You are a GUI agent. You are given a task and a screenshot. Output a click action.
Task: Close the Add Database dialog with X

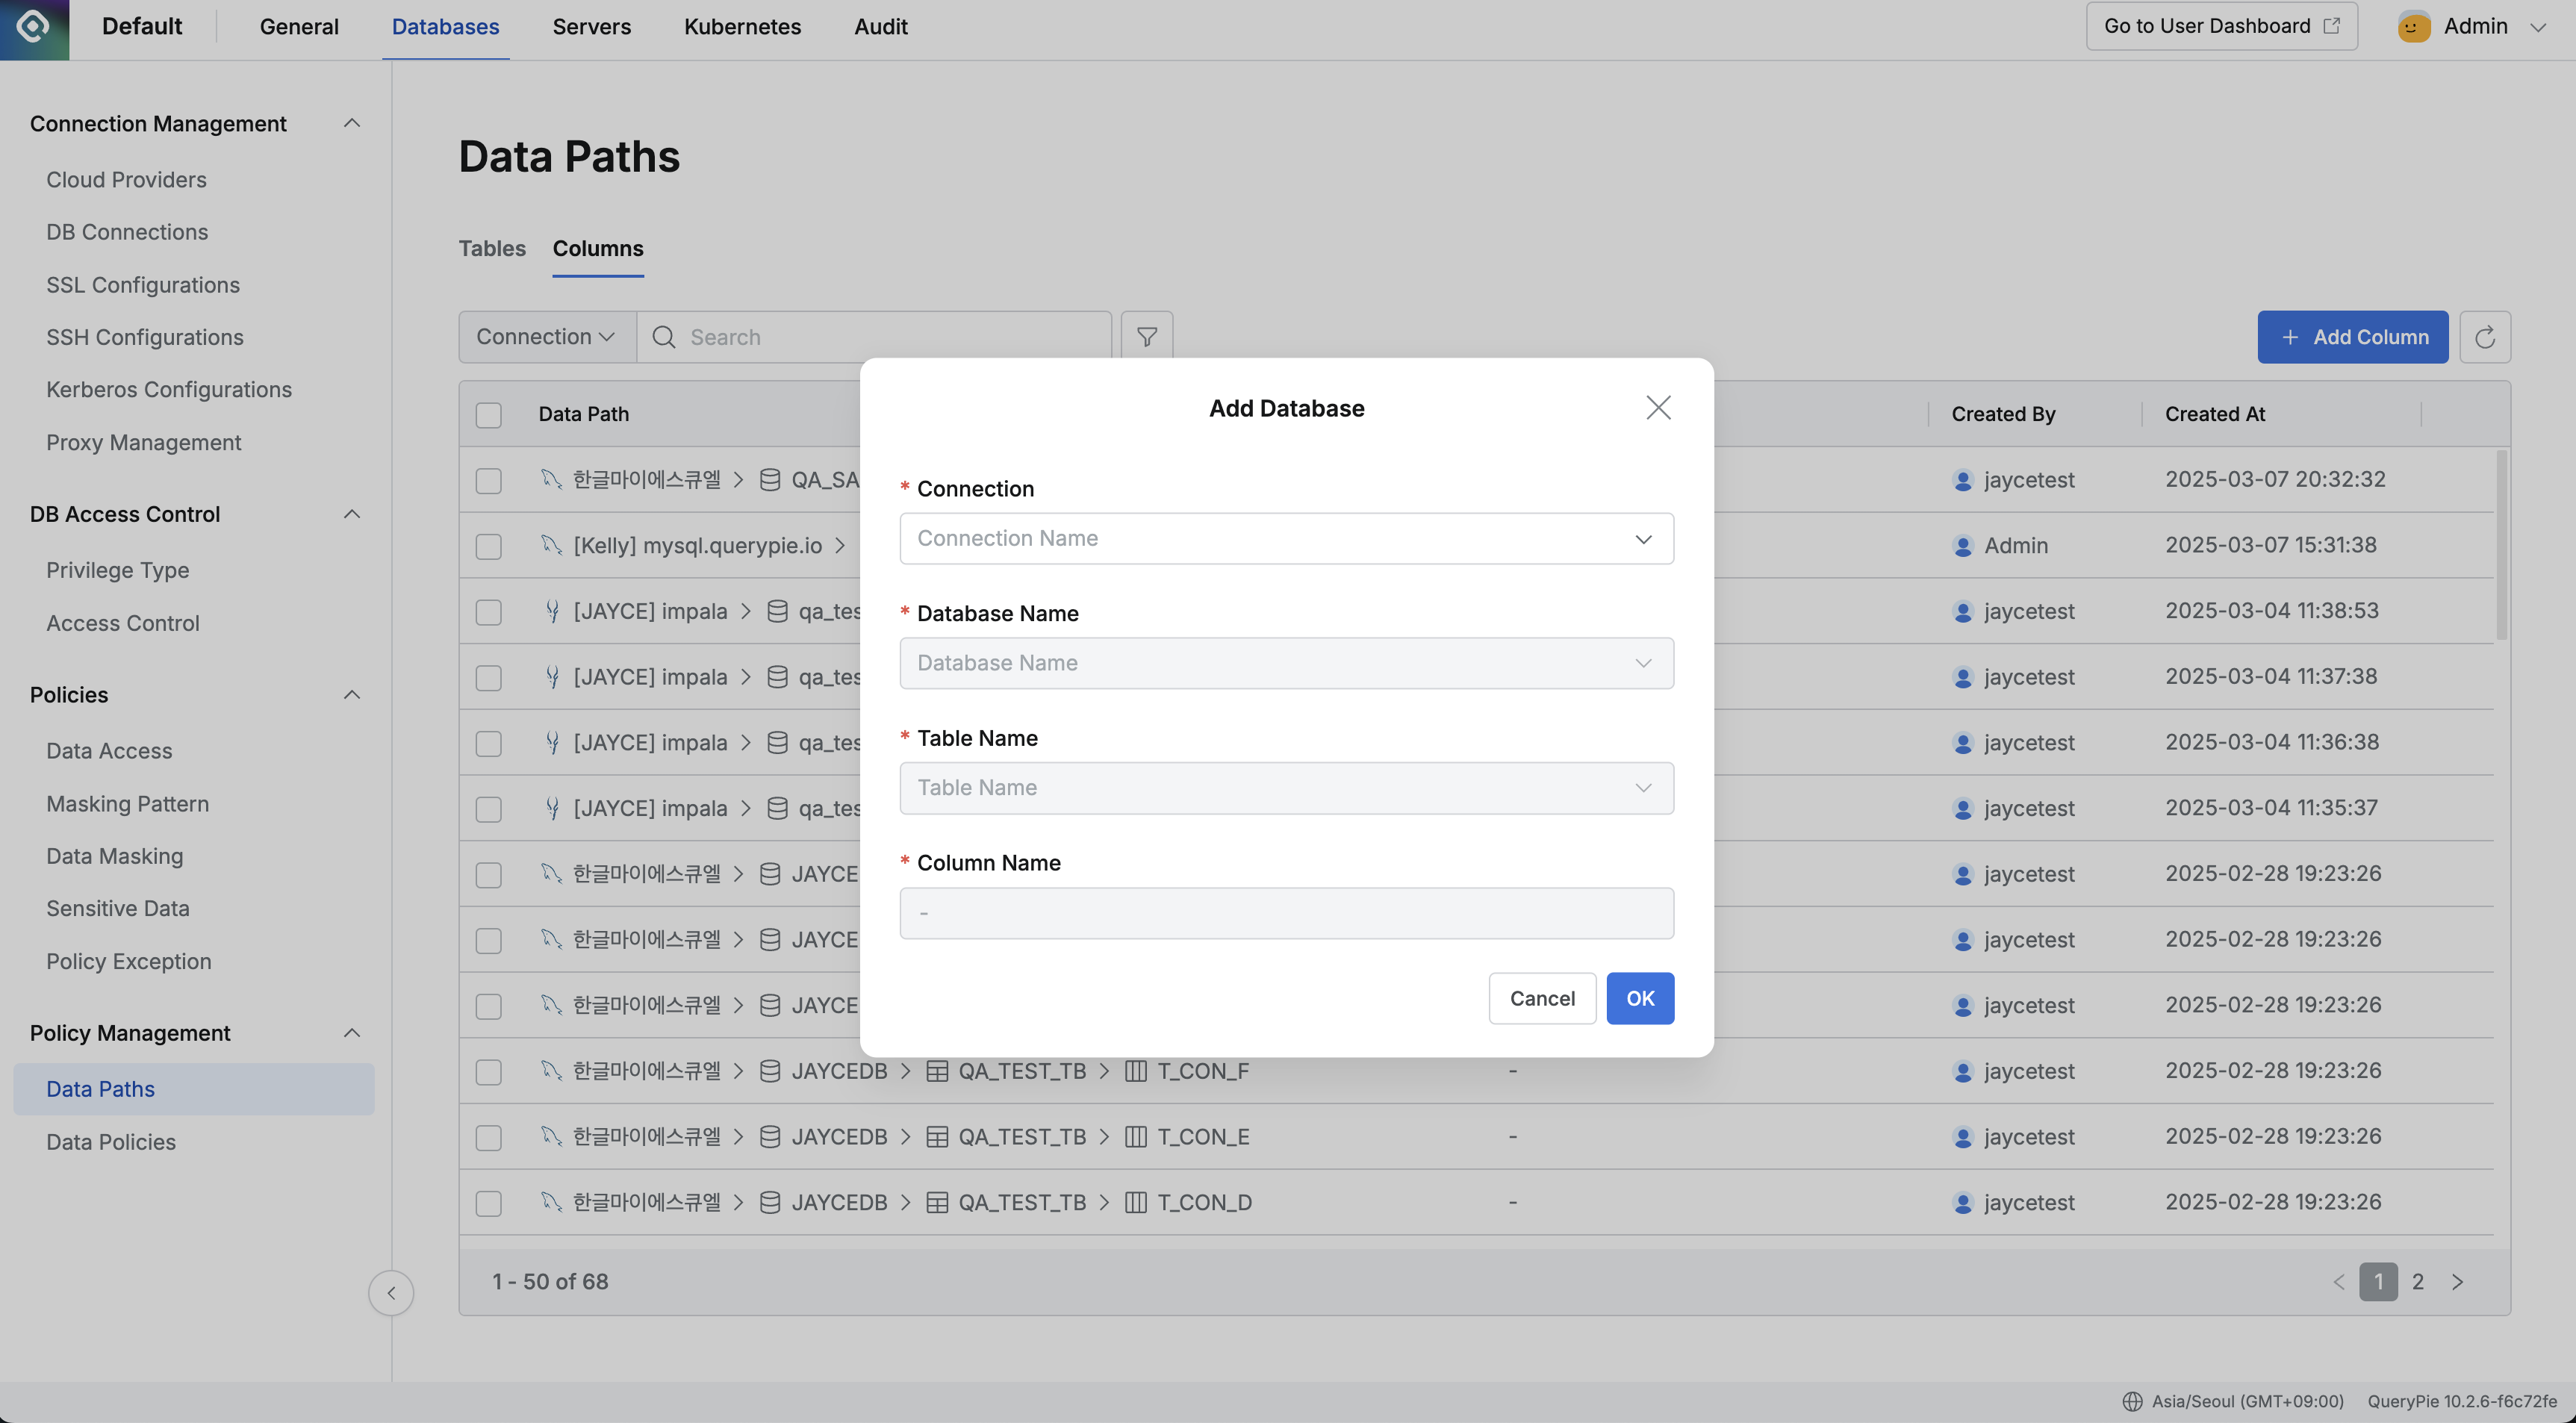(1658, 408)
